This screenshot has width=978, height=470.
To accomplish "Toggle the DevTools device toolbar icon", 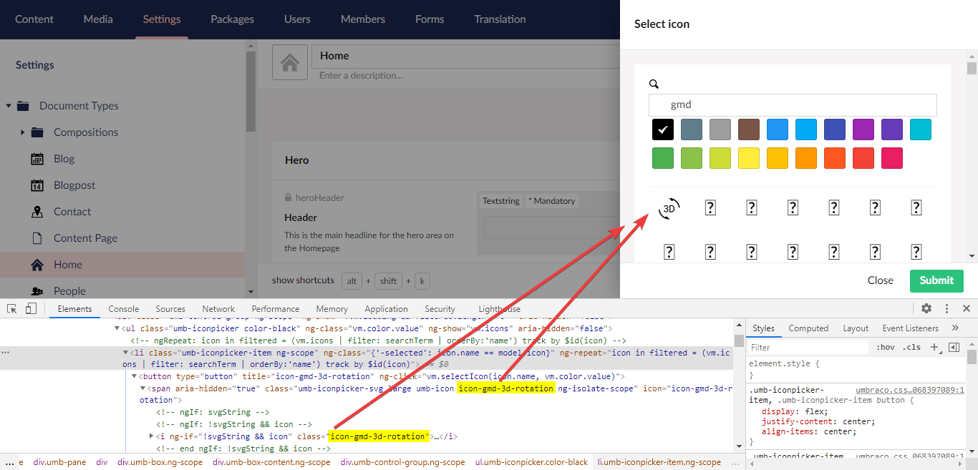I will click(31, 308).
